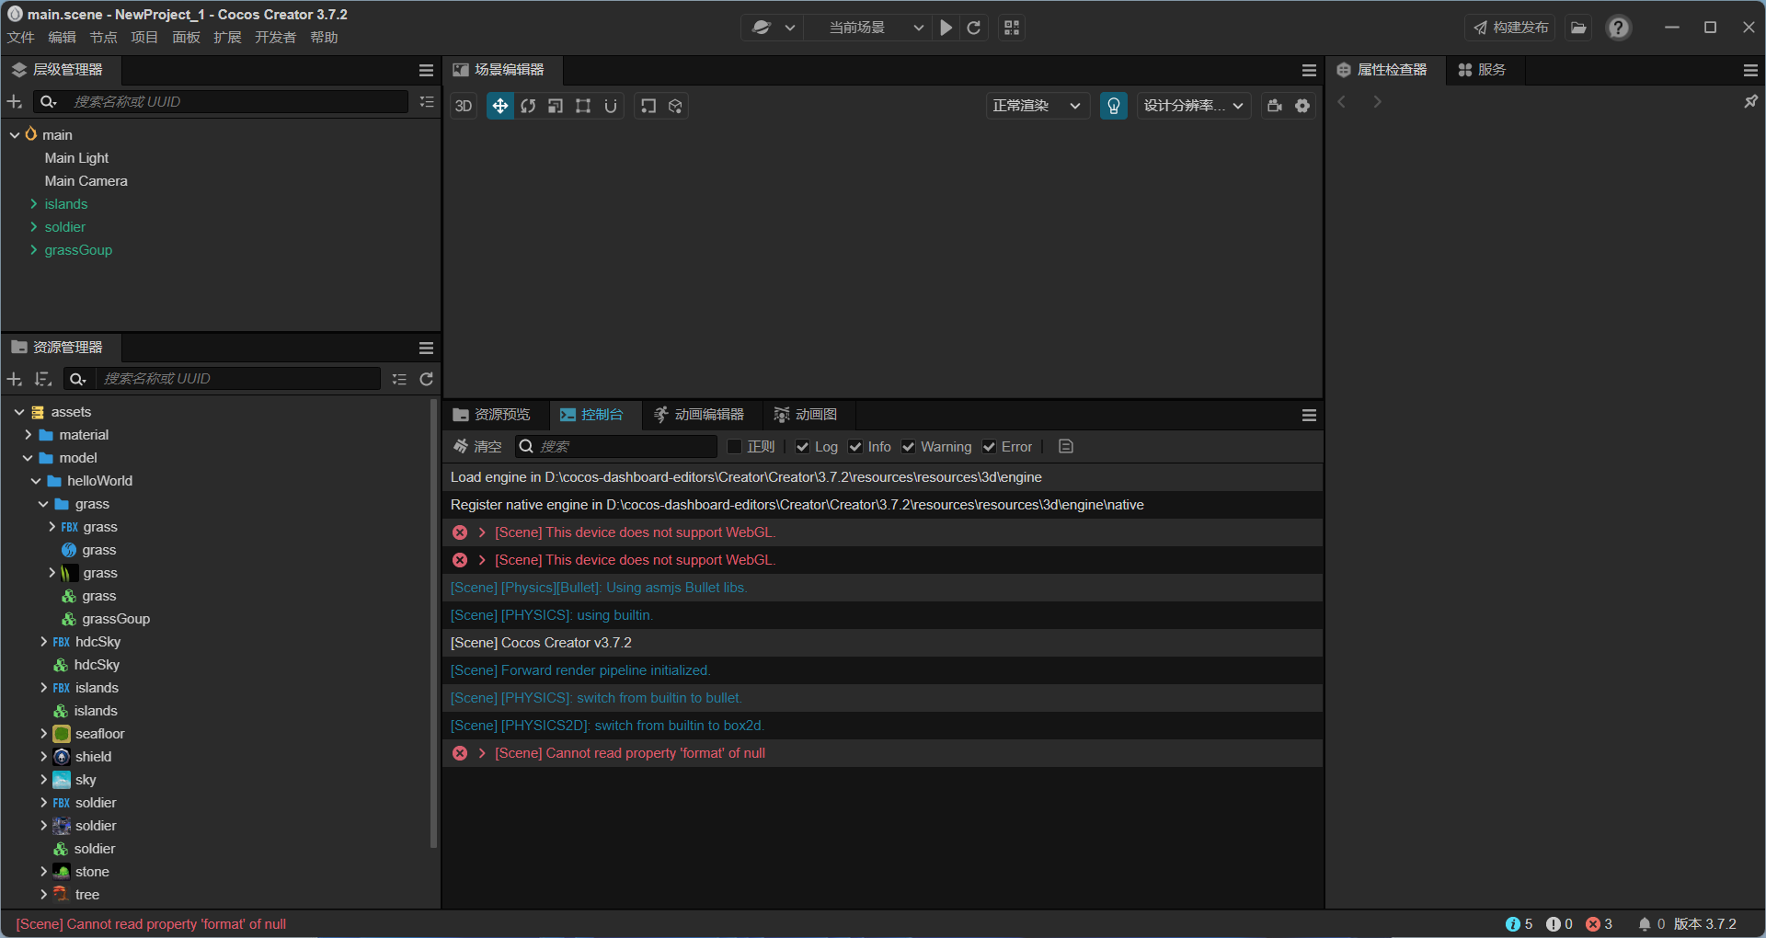Open scene editor gear settings
The image size is (1766, 938).
tap(1302, 106)
